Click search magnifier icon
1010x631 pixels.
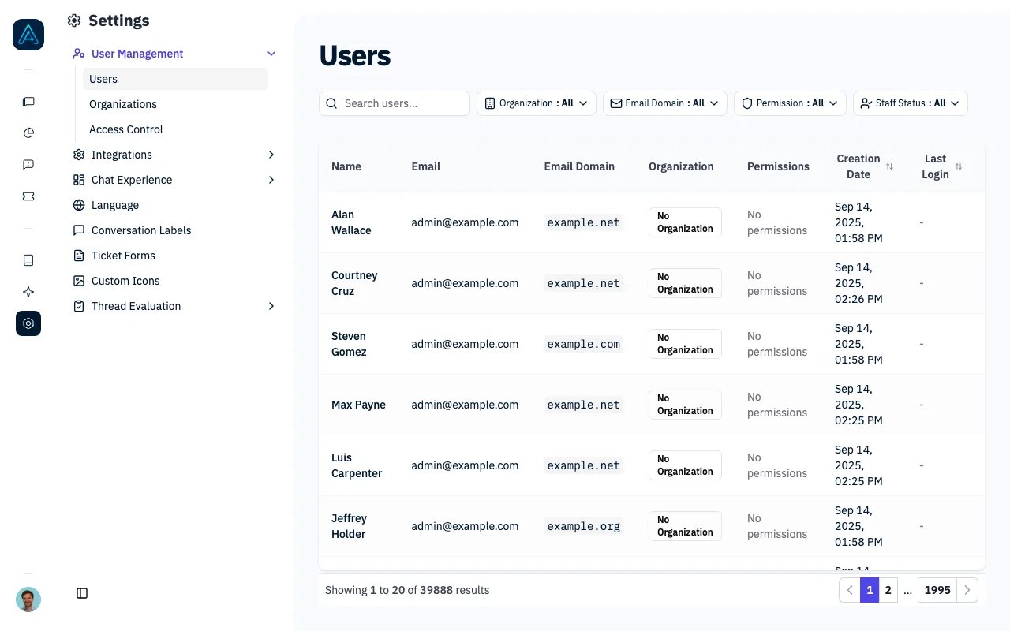tap(332, 103)
